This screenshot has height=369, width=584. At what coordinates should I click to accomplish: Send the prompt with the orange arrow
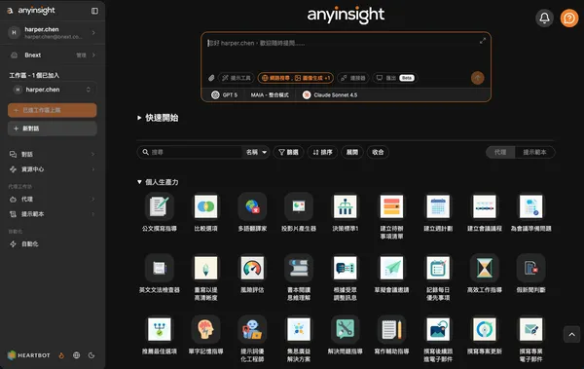[478, 78]
